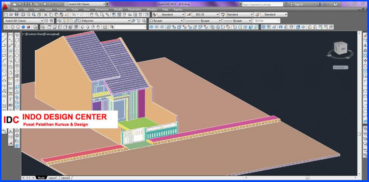This screenshot has width=369, height=182.
Task: Open the Draw menu
Action: click(x=86, y=9)
